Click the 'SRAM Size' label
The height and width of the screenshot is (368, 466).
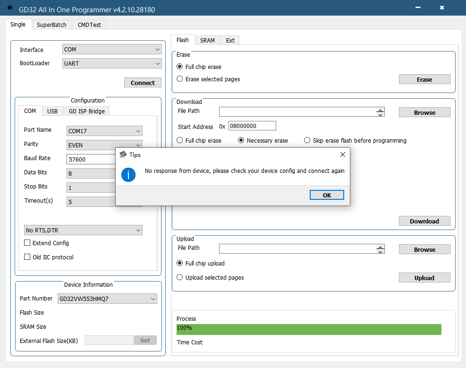(33, 327)
